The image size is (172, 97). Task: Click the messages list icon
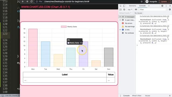tap(123, 17)
